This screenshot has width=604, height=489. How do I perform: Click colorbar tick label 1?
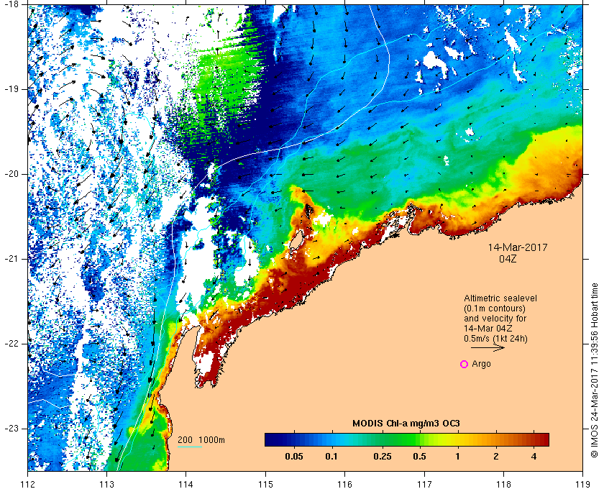tap(457, 457)
